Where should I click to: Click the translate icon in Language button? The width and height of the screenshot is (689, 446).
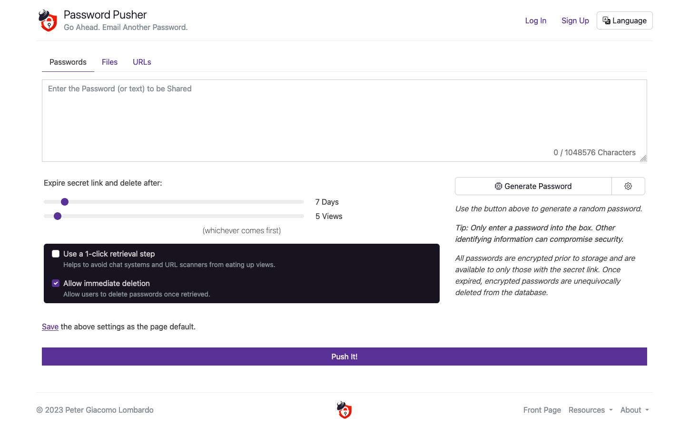[606, 20]
